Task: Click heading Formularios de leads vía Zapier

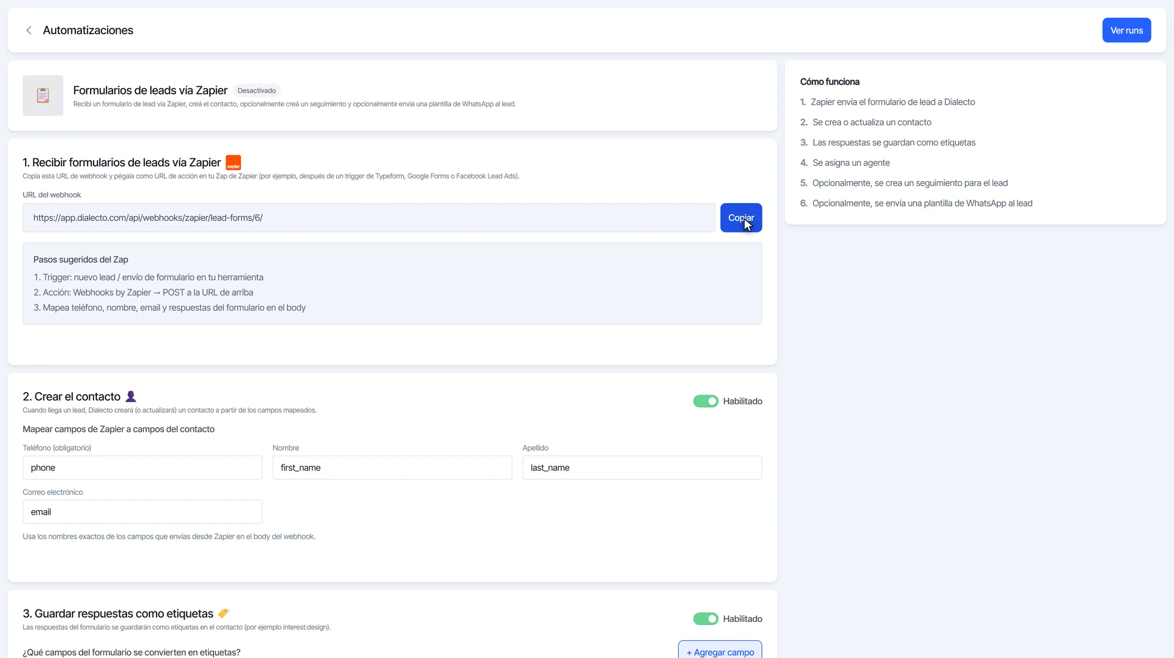Action: [150, 91]
